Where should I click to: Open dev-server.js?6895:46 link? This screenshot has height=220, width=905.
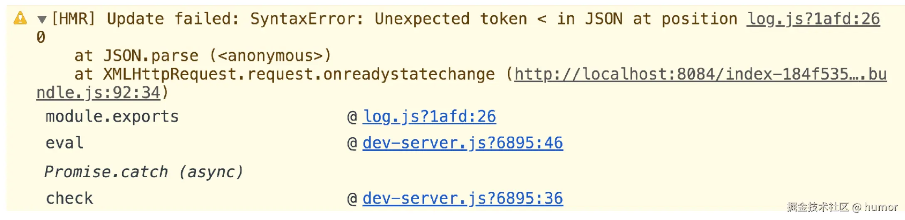[462, 143]
